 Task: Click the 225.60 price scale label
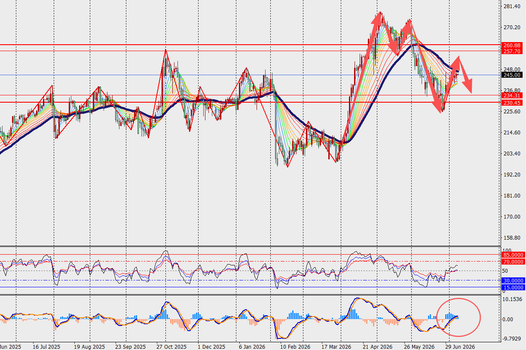tap(511, 112)
